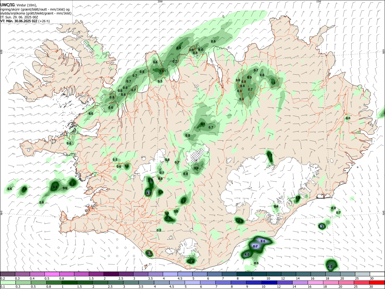Select the light pink swatch between 16 and 18
Image resolution: width=385 pixels, height=289 pixels.
pos(315,283)
